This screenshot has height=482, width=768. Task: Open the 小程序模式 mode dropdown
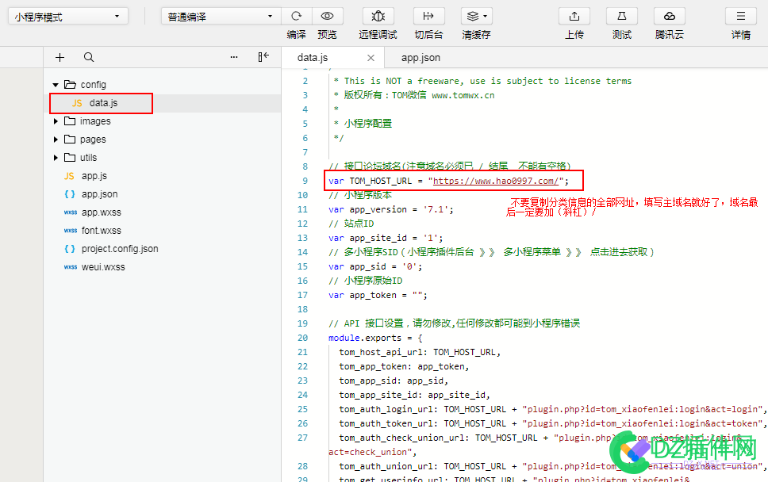[x=68, y=16]
